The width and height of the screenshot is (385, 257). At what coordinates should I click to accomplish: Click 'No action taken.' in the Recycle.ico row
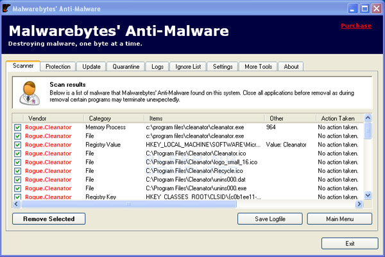pos(338,171)
